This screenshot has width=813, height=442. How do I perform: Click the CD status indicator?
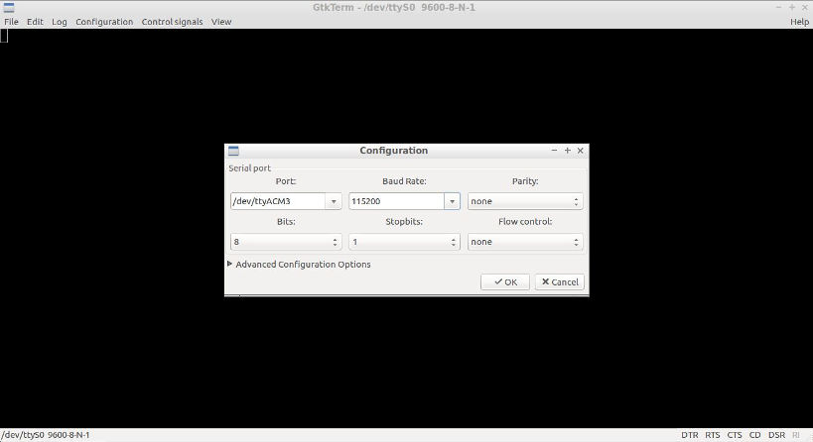click(754, 435)
